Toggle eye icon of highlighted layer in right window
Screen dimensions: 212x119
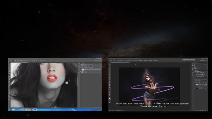coord(195,85)
